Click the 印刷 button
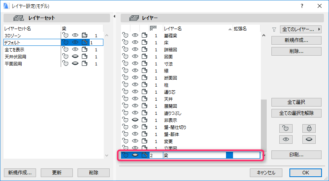This screenshot has width=329, height=181. point(296,155)
